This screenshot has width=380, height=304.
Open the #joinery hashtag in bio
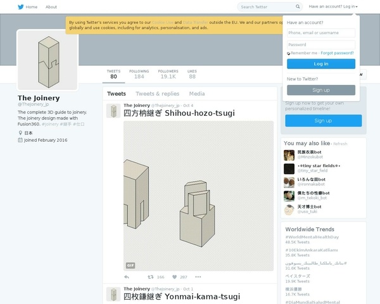[x=50, y=124]
